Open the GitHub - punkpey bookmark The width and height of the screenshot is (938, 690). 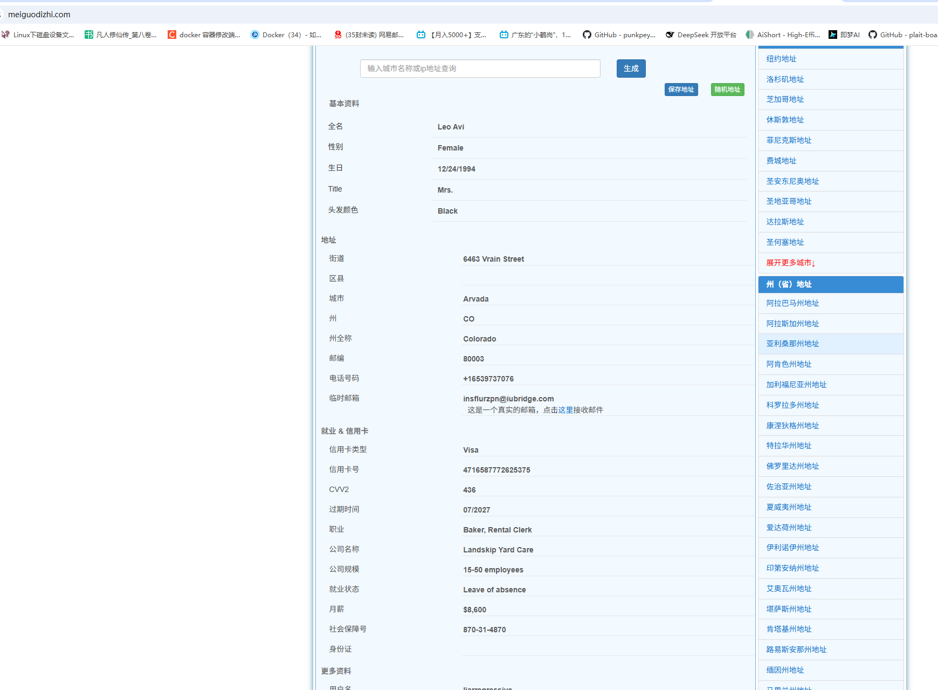coord(619,35)
